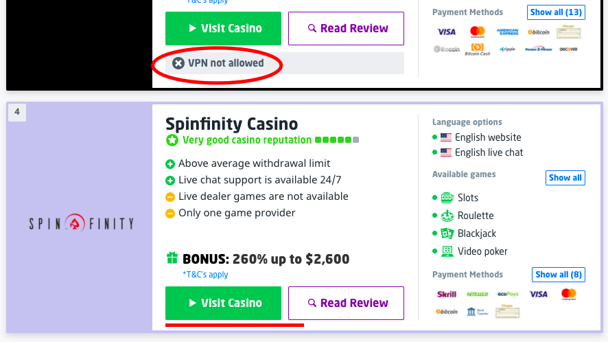Image resolution: width=608 pixels, height=342 pixels.
Task: Click Read Review above VPN not allowed
Action: [346, 28]
